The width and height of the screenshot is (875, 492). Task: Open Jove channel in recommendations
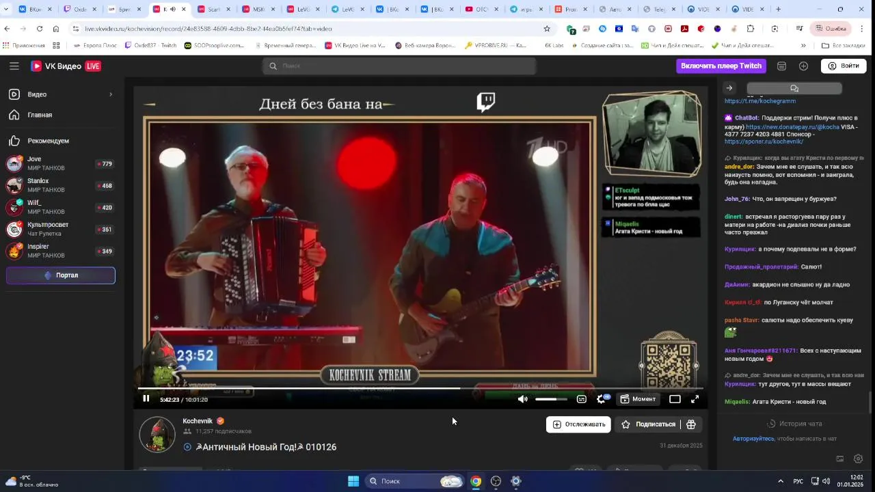[60, 163]
